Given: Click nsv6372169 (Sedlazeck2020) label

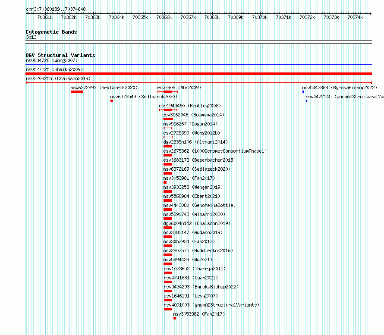Looking at the screenshot, I should 197,169.
